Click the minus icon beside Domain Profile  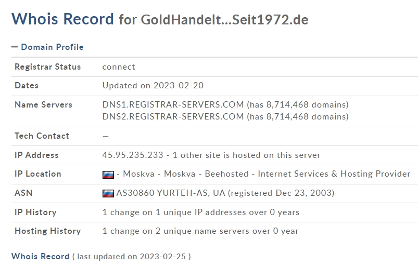(x=15, y=47)
